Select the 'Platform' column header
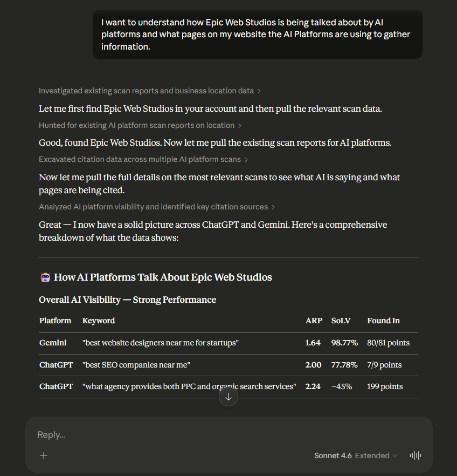 pos(55,321)
